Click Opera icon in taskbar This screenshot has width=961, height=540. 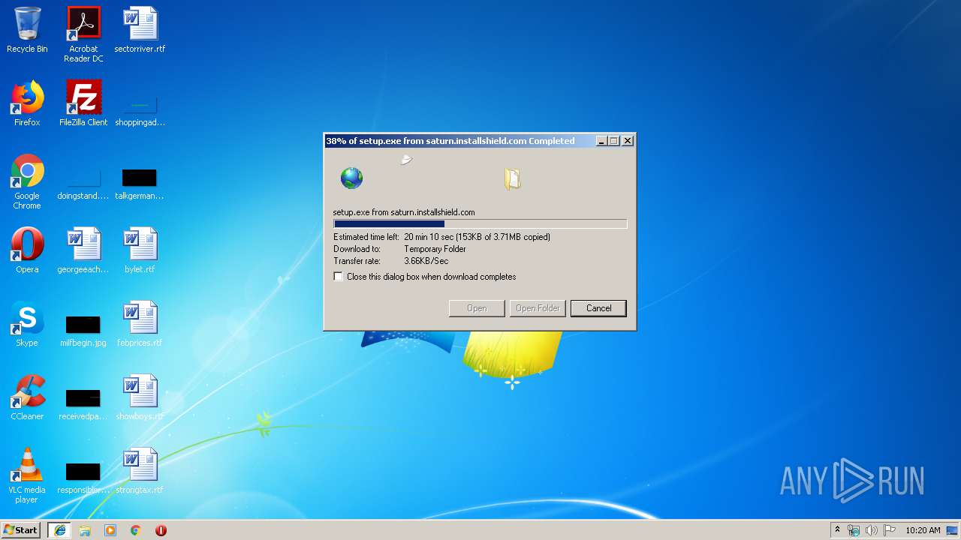click(x=161, y=530)
